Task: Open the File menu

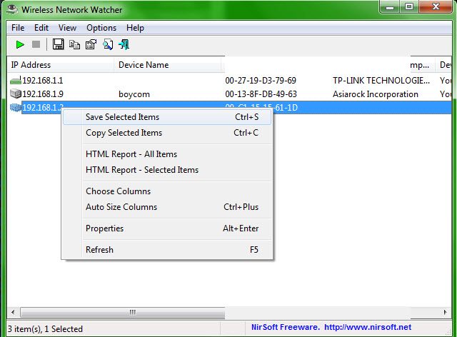Action: click(x=18, y=28)
